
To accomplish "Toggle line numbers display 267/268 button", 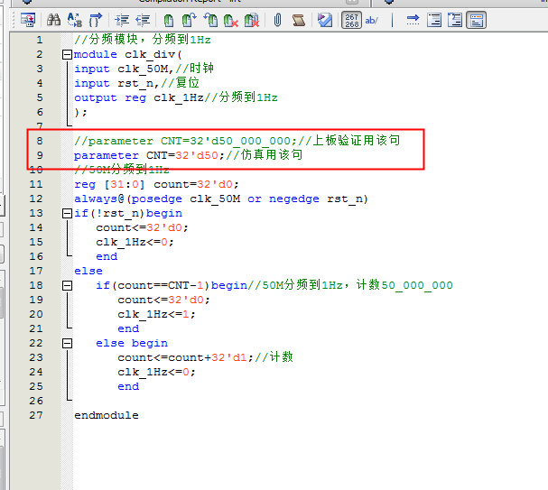I will pos(351,20).
